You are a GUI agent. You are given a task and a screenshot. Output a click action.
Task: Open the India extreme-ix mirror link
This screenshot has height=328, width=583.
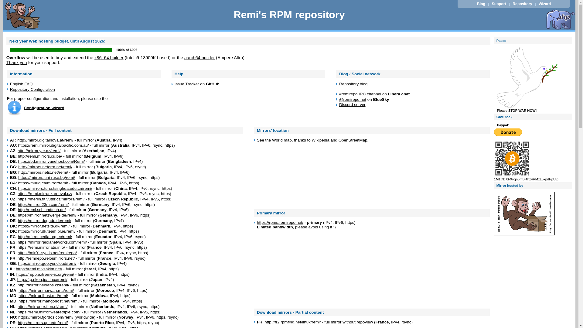tap(45, 275)
